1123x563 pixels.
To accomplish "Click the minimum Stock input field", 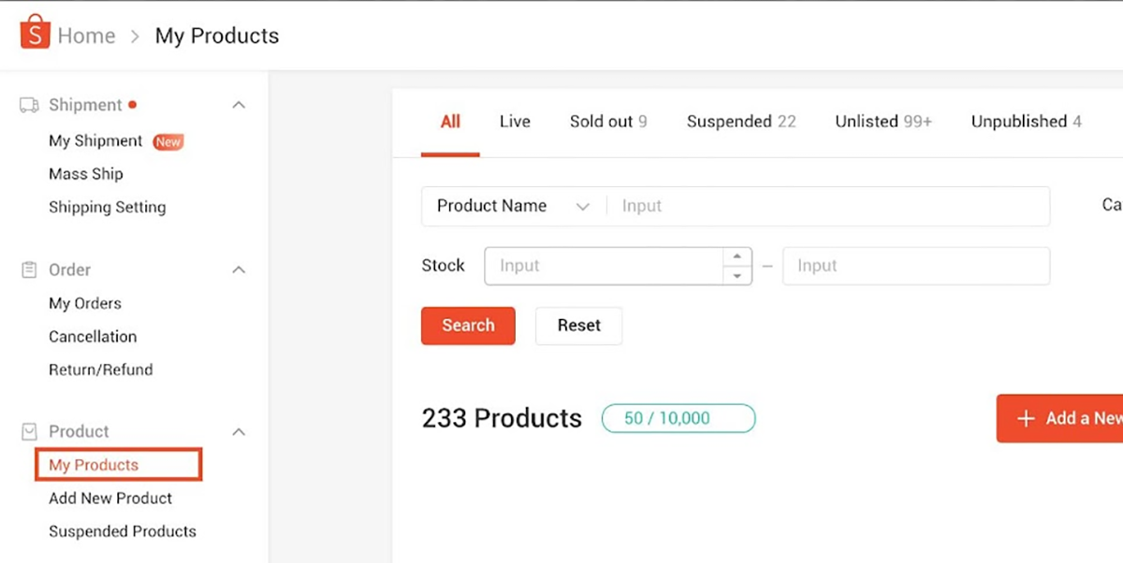I will pos(608,266).
